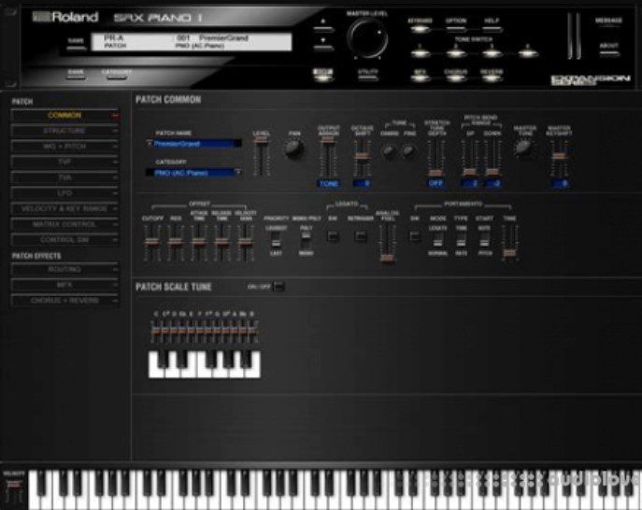This screenshot has height=510, width=642.
Task: Click the Bank button
Action: 76,78
